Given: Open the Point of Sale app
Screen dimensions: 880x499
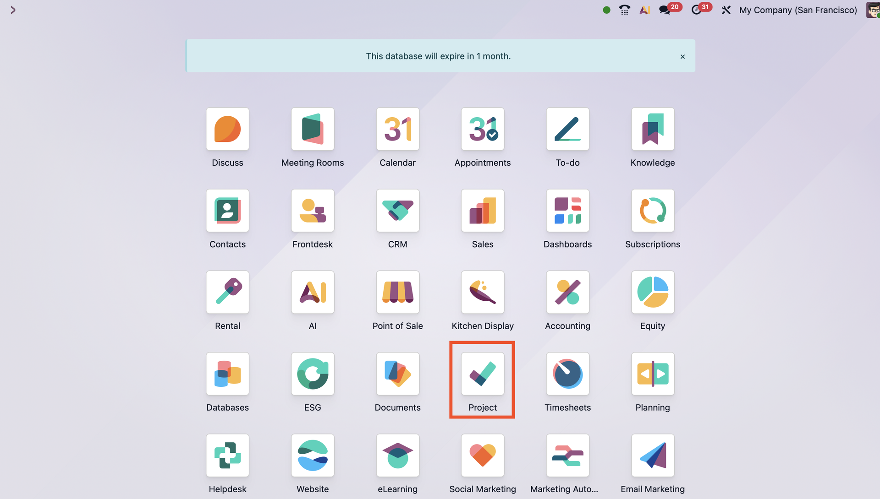Looking at the screenshot, I should point(397,292).
